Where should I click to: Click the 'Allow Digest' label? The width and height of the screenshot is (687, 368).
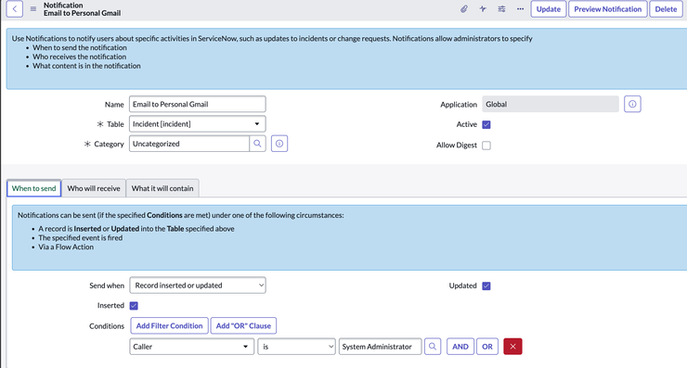pyautogui.click(x=456, y=146)
